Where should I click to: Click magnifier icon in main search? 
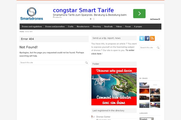tap(86, 63)
